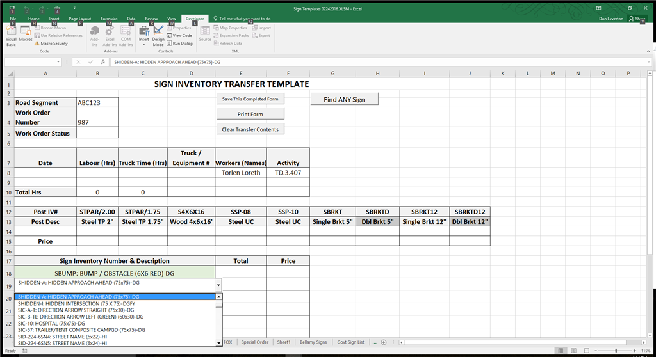Screen dimensions: 656x357
Task: Click the dropdown list scroll-down arrow
Action: pyautogui.click(x=219, y=343)
